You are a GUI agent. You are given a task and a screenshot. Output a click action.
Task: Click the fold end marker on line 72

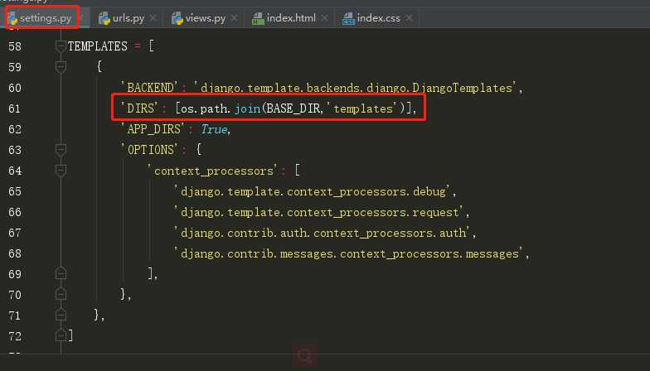click(x=61, y=335)
